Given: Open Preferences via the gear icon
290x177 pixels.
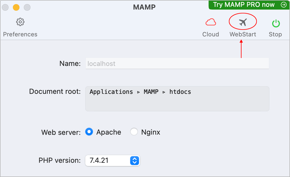Looking at the screenshot, I should click(20, 22).
